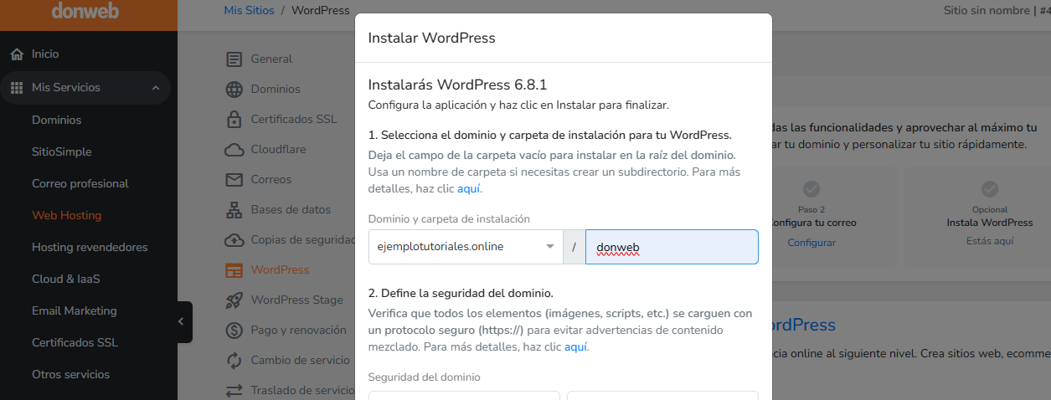Click the Paso 2 checkmark icon
1051x400 pixels.
811,189
